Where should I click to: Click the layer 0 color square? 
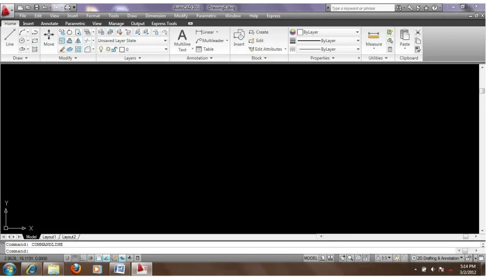pos(122,50)
